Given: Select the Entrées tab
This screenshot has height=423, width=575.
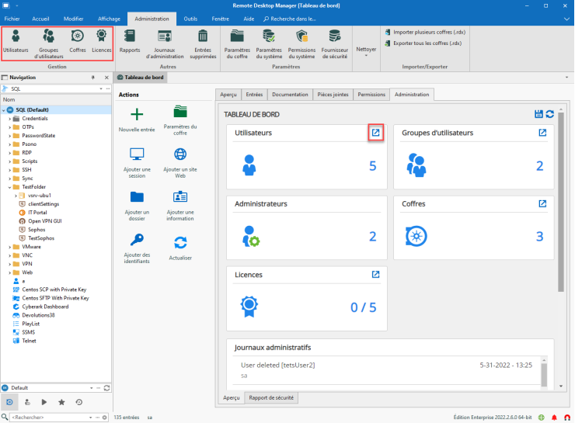Looking at the screenshot, I should (254, 95).
